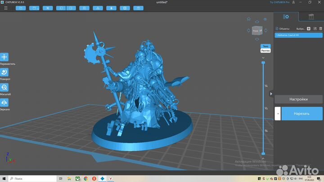Open Chrome from the taskbar

[86, 179]
